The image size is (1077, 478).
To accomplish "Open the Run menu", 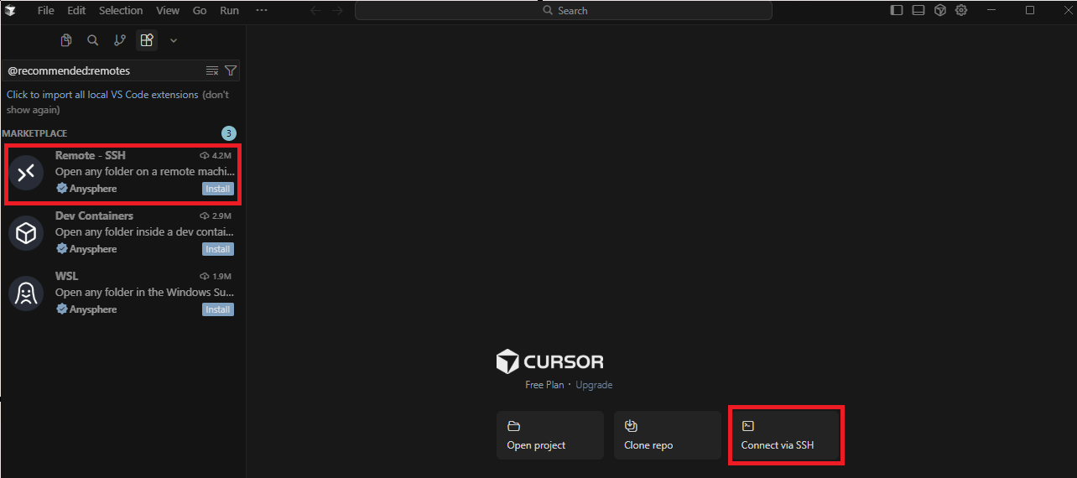I will pos(229,11).
